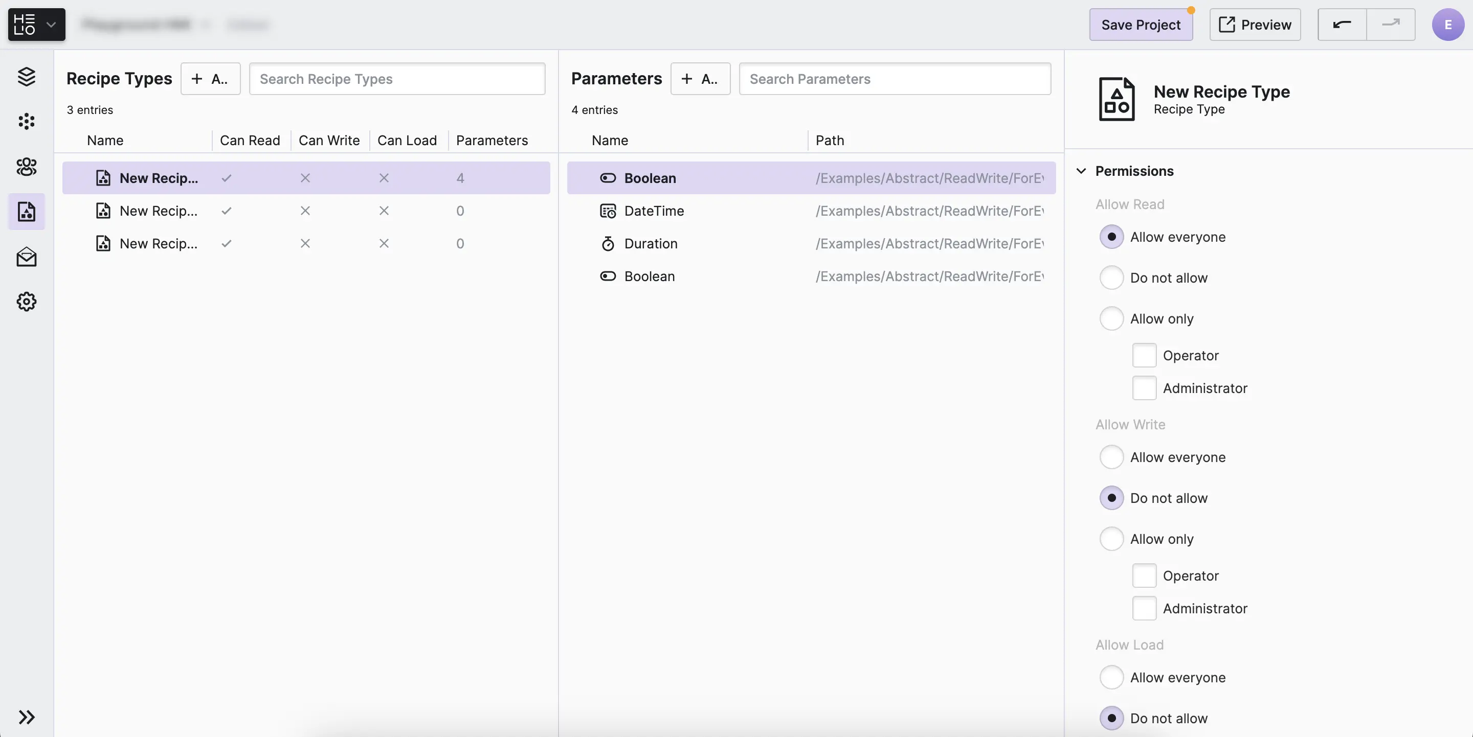Expand the sidebar with double chevron
Image resolution: width=1473 pixels, height=737 pixels.
click(x=26, y=717)
